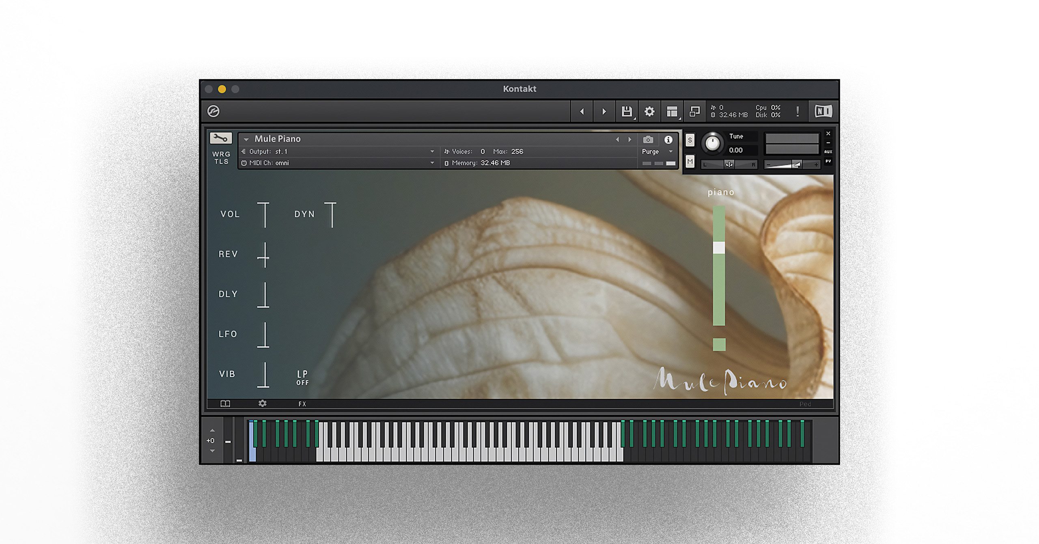Open the workspace layout panel icon
The image size is (1039, 544).
(672, 111)
